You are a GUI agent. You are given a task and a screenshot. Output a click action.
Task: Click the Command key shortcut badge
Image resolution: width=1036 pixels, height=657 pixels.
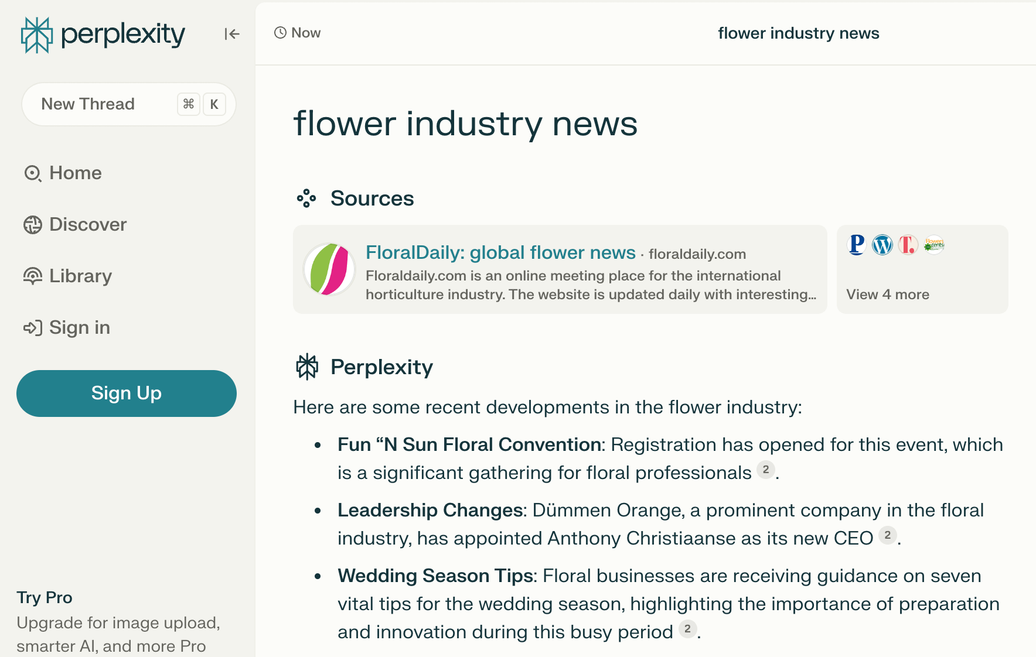pos(189,104)
